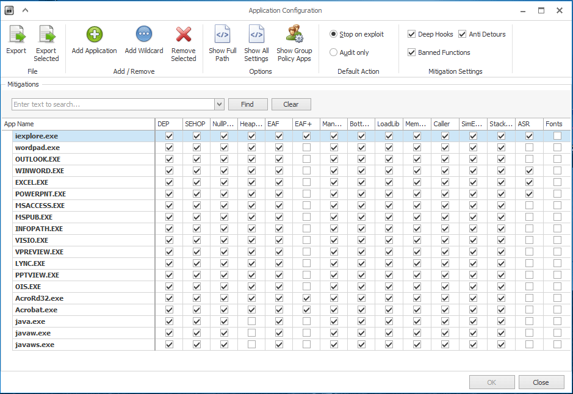Expand the search text dropdown arrow
The height and width of the screenshot is (394, 573).
220,104
